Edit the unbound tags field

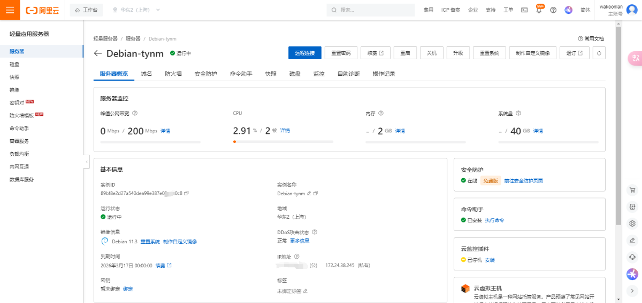coord(305,291)
